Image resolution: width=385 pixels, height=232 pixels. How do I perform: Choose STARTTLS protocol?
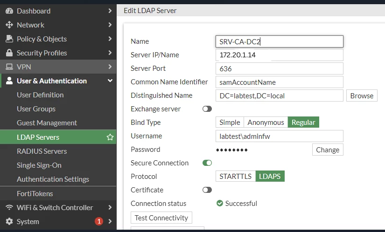pos(236,176)
